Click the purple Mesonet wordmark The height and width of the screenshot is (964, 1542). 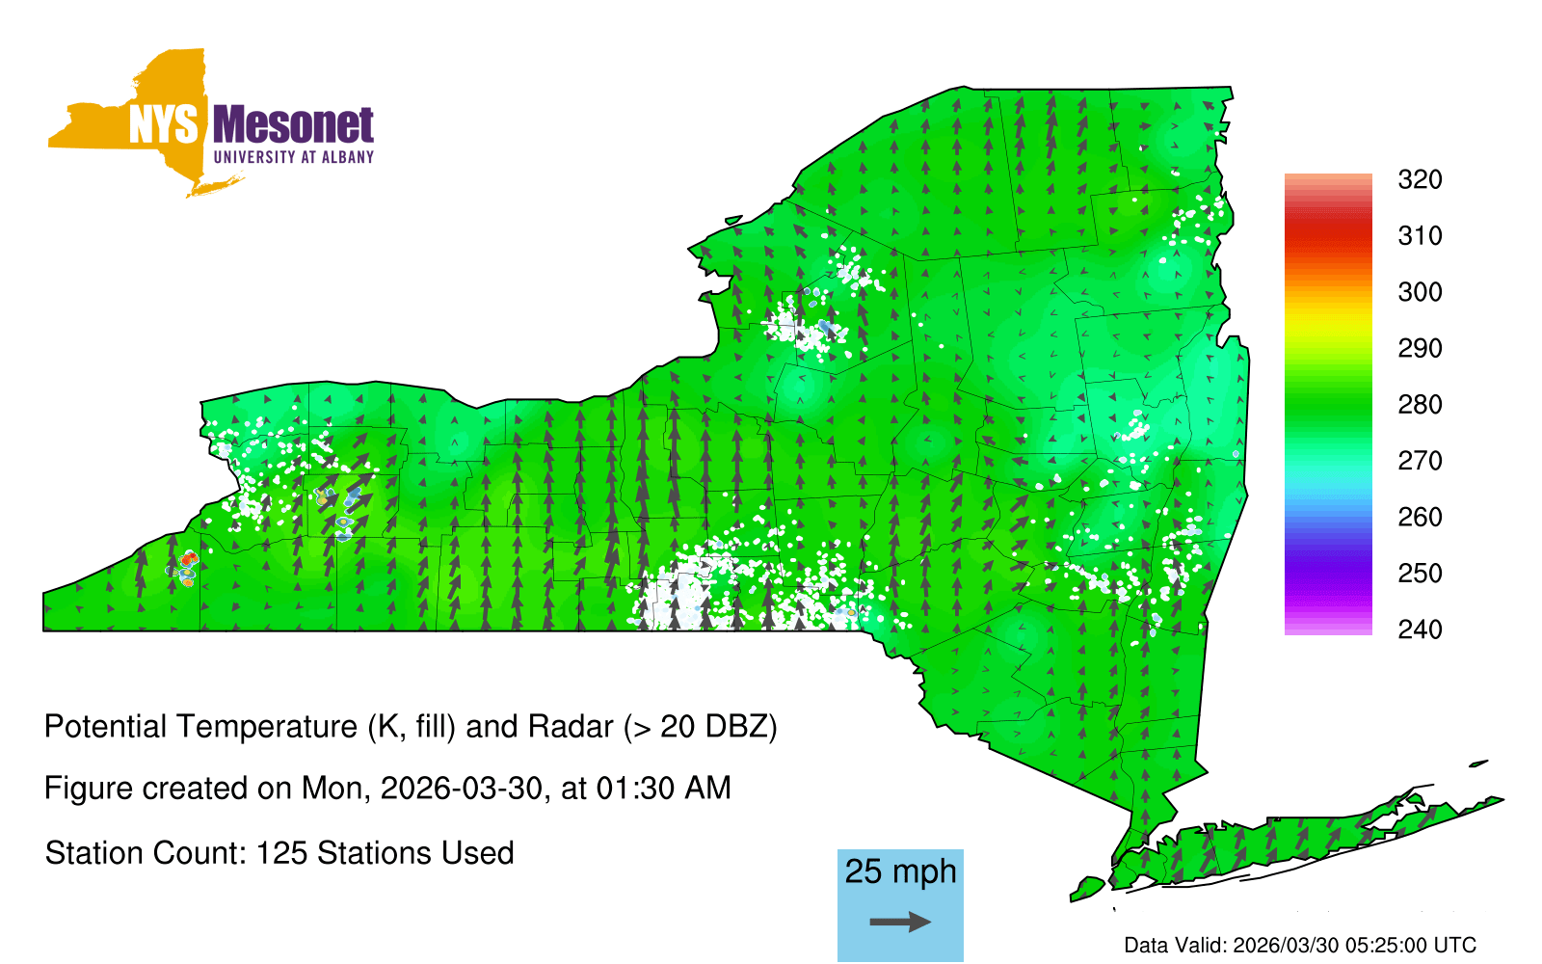(x=293, y=125)
